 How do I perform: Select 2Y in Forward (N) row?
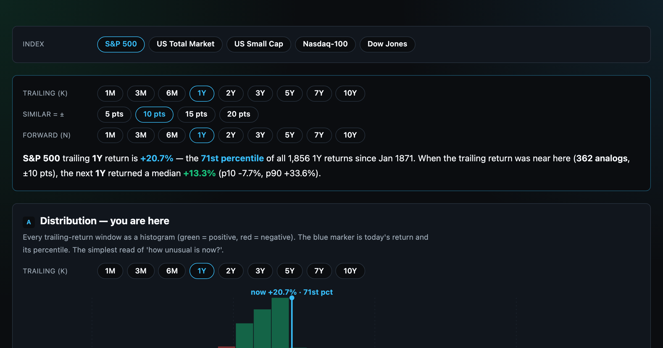pos(231,135)
